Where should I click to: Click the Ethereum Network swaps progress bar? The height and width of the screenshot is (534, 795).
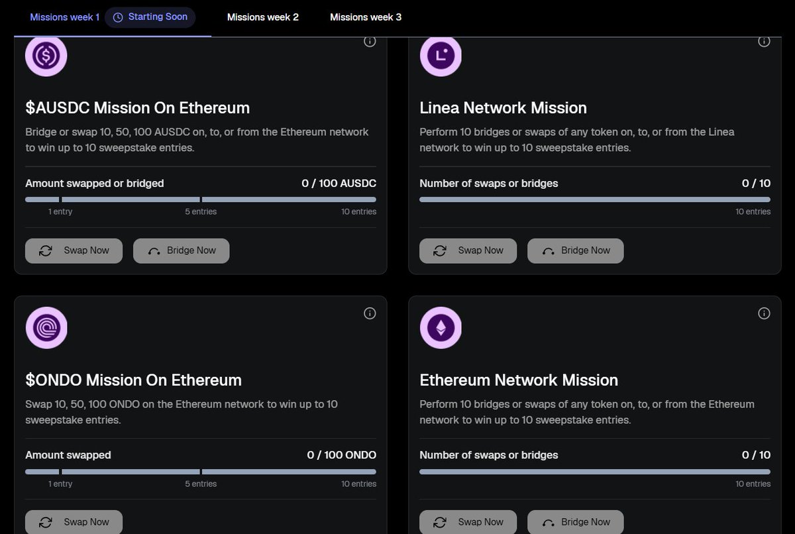click(595, 472)
